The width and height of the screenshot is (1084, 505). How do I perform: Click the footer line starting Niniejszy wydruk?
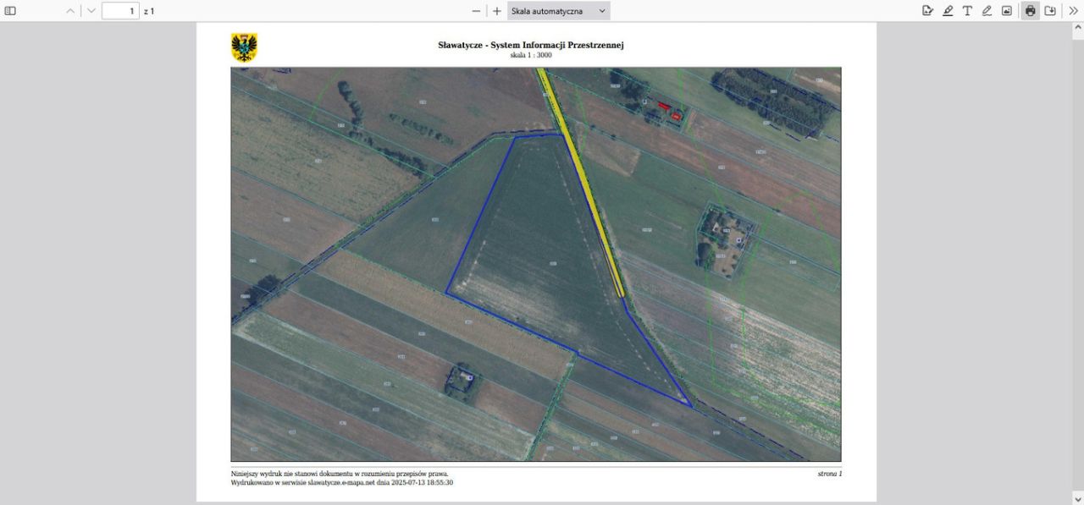pos(340,475)
